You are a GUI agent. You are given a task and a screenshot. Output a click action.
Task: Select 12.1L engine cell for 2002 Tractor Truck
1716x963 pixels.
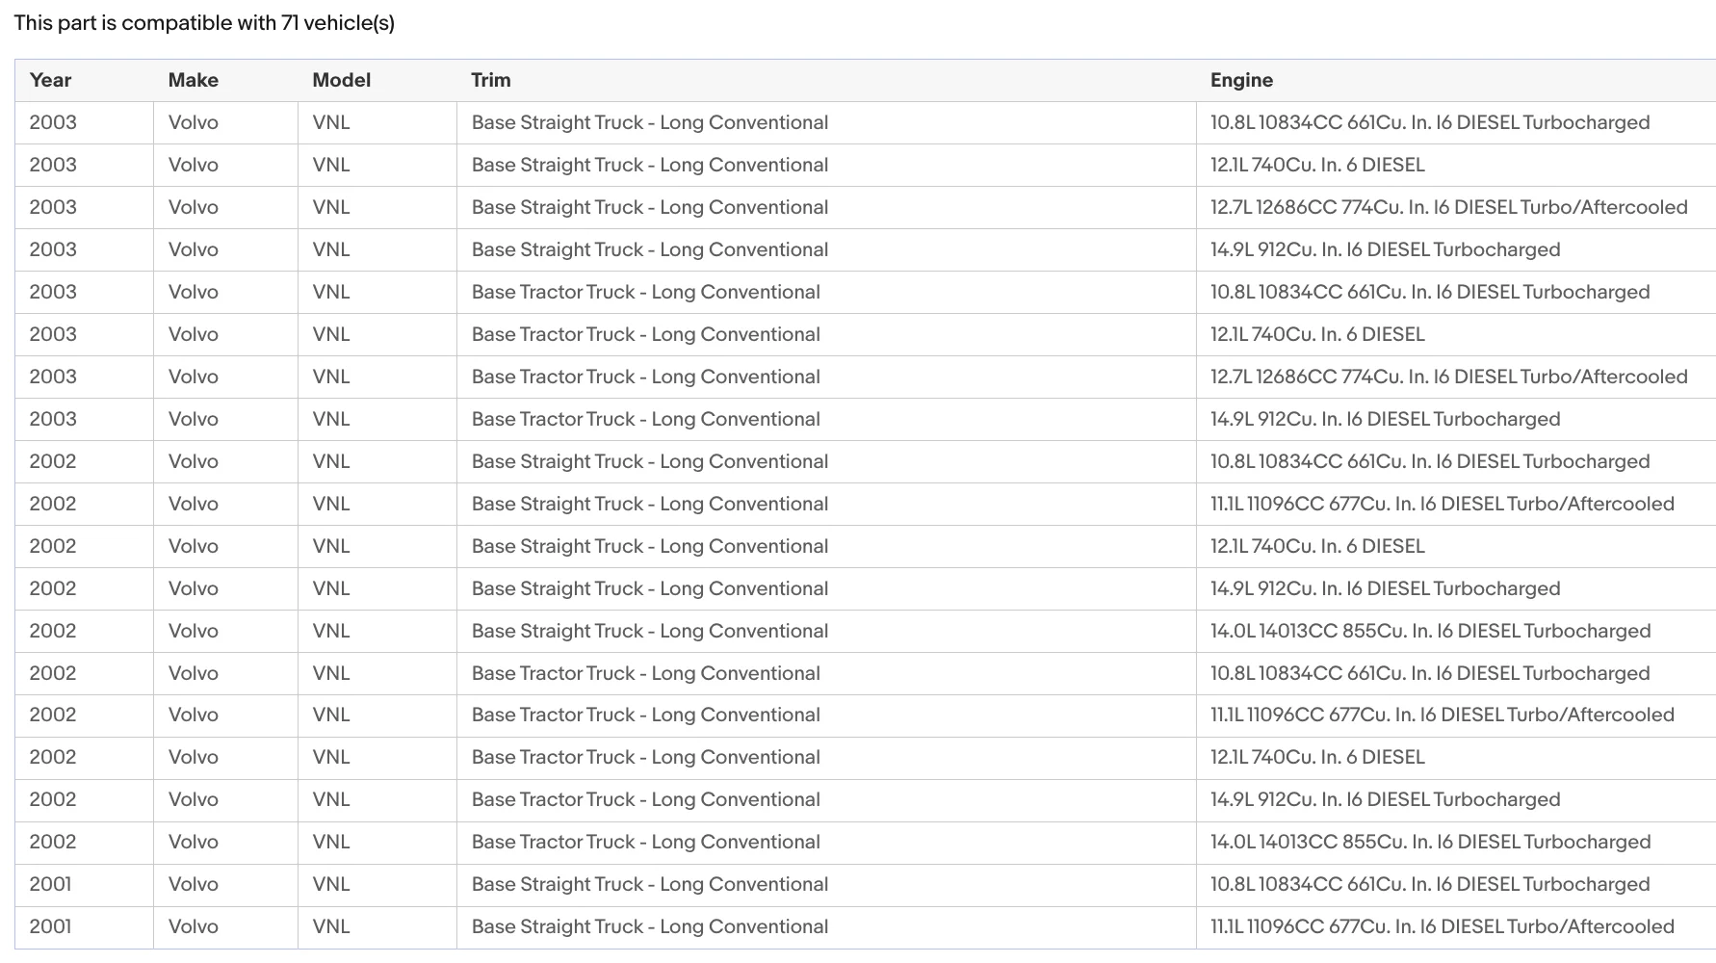pos(1456,757)
